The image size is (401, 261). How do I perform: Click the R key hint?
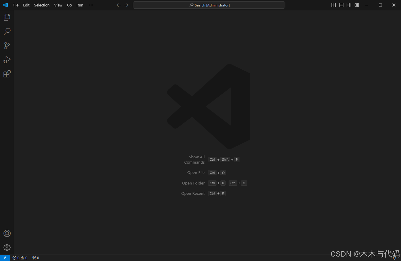tap(223, 193)
